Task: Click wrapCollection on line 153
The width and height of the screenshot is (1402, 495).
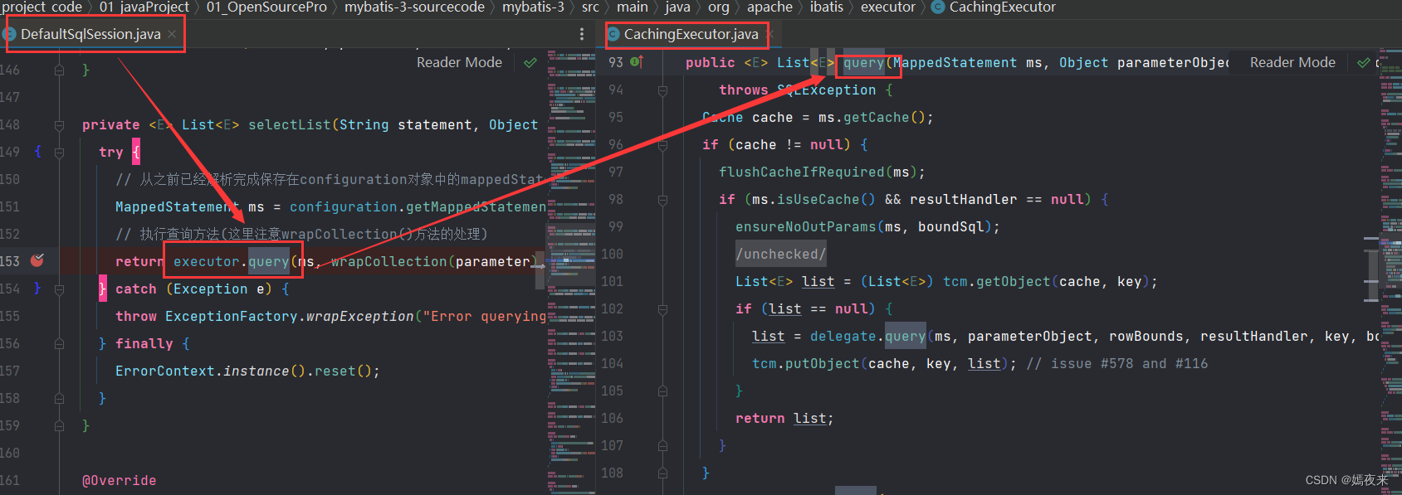Action: pos(388,261)
